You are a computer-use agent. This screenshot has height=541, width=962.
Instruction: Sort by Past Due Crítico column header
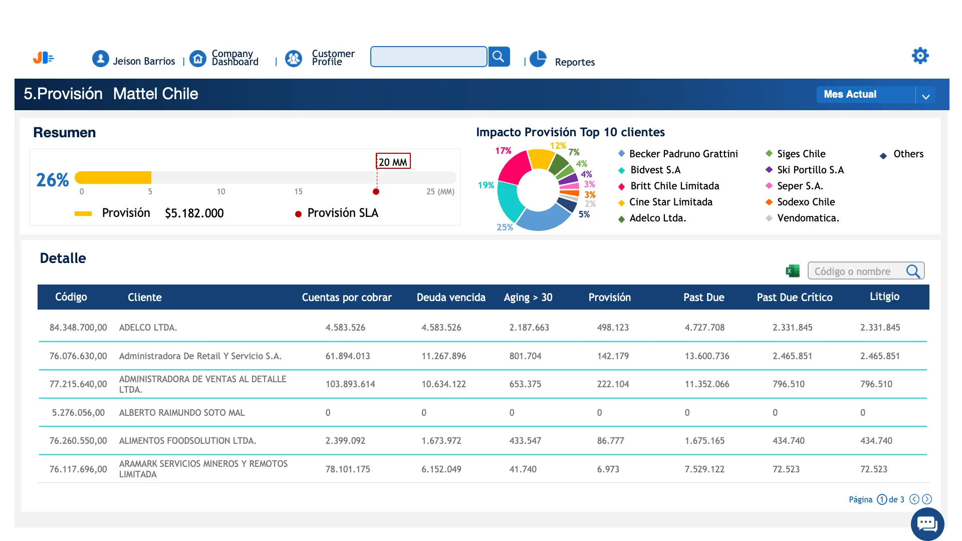pyautogui.click(x=794, y=298)
